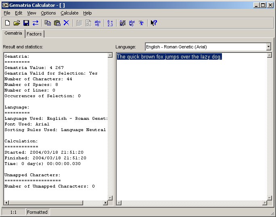Click the New document icon
The height and width of the screenshot is (217, 276).
point(7,23)
